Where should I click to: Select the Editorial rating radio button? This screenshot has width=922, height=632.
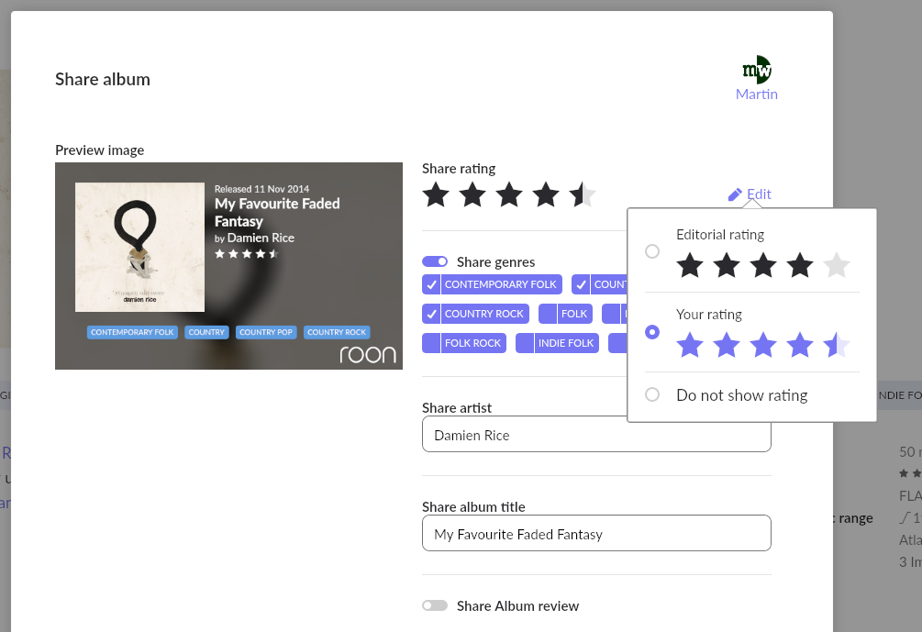pyautogui.click(x=652, y=251)
